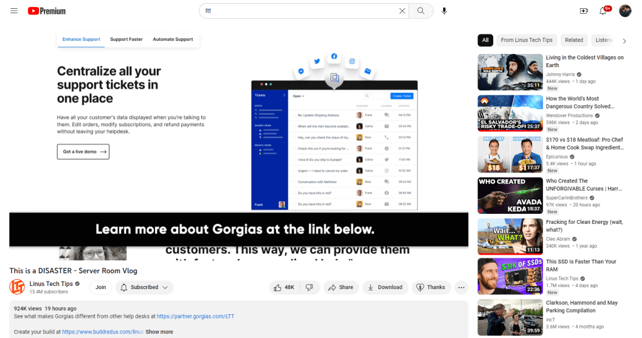Clear the search box text

[402, 11]
